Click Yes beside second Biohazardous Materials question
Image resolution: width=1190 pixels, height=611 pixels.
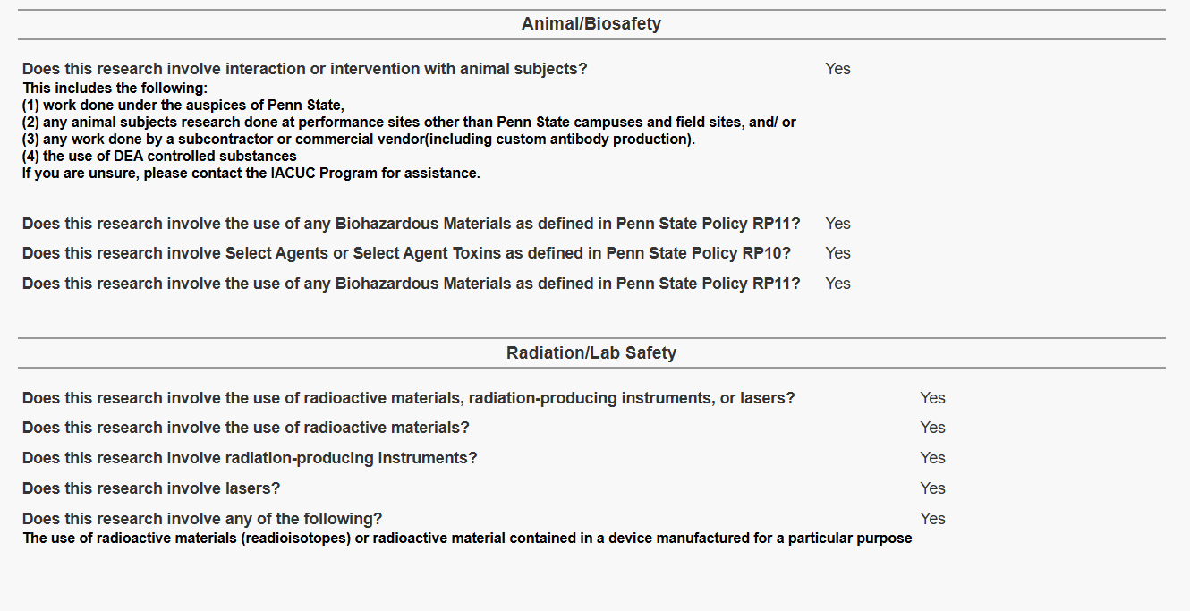[x=837, y=284]
